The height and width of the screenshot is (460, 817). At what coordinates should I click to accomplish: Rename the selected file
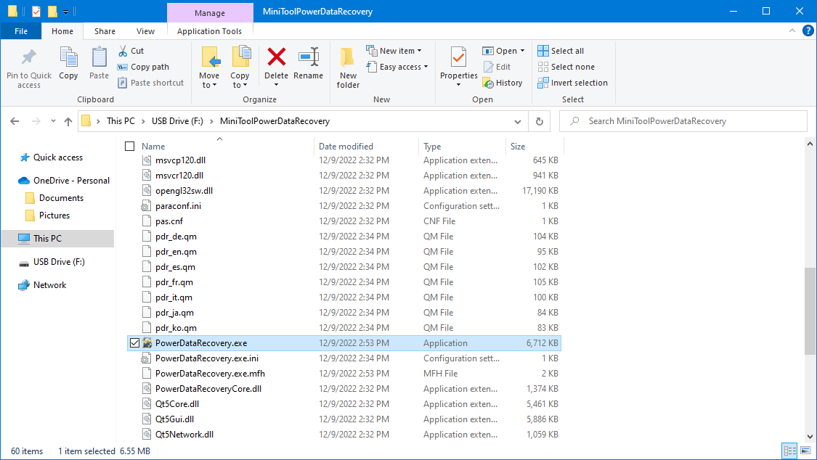309,63
